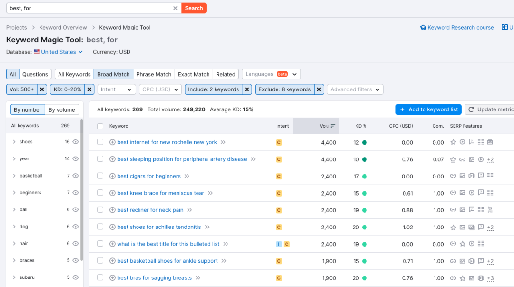Clear the search box text
This screenshot has height=287, width=514.
point(175,8)
